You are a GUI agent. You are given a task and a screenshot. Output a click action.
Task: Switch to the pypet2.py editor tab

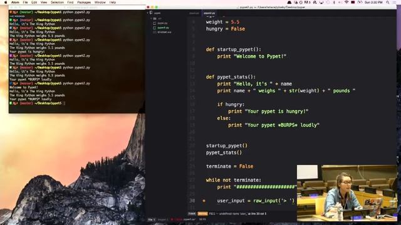pos(209,13)
